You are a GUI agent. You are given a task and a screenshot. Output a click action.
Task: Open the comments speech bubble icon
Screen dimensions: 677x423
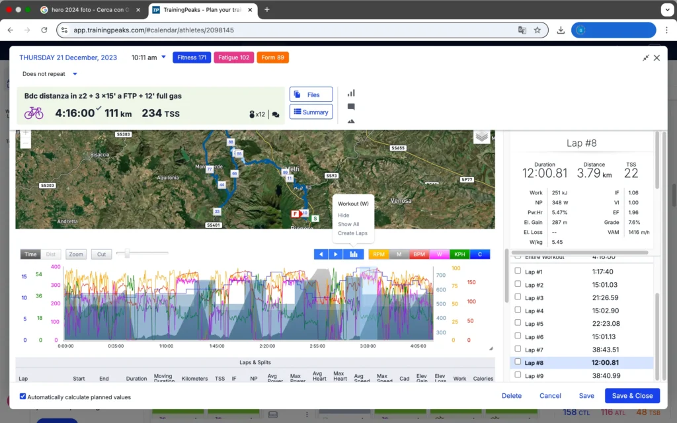coord(351,106)
